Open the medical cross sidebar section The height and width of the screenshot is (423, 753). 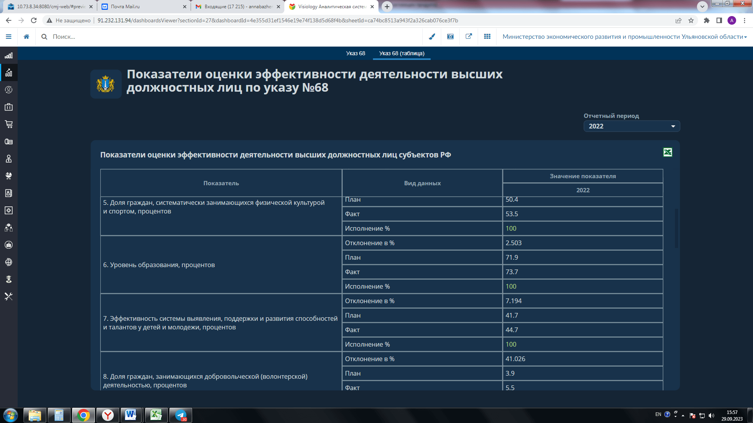(9, 210)
